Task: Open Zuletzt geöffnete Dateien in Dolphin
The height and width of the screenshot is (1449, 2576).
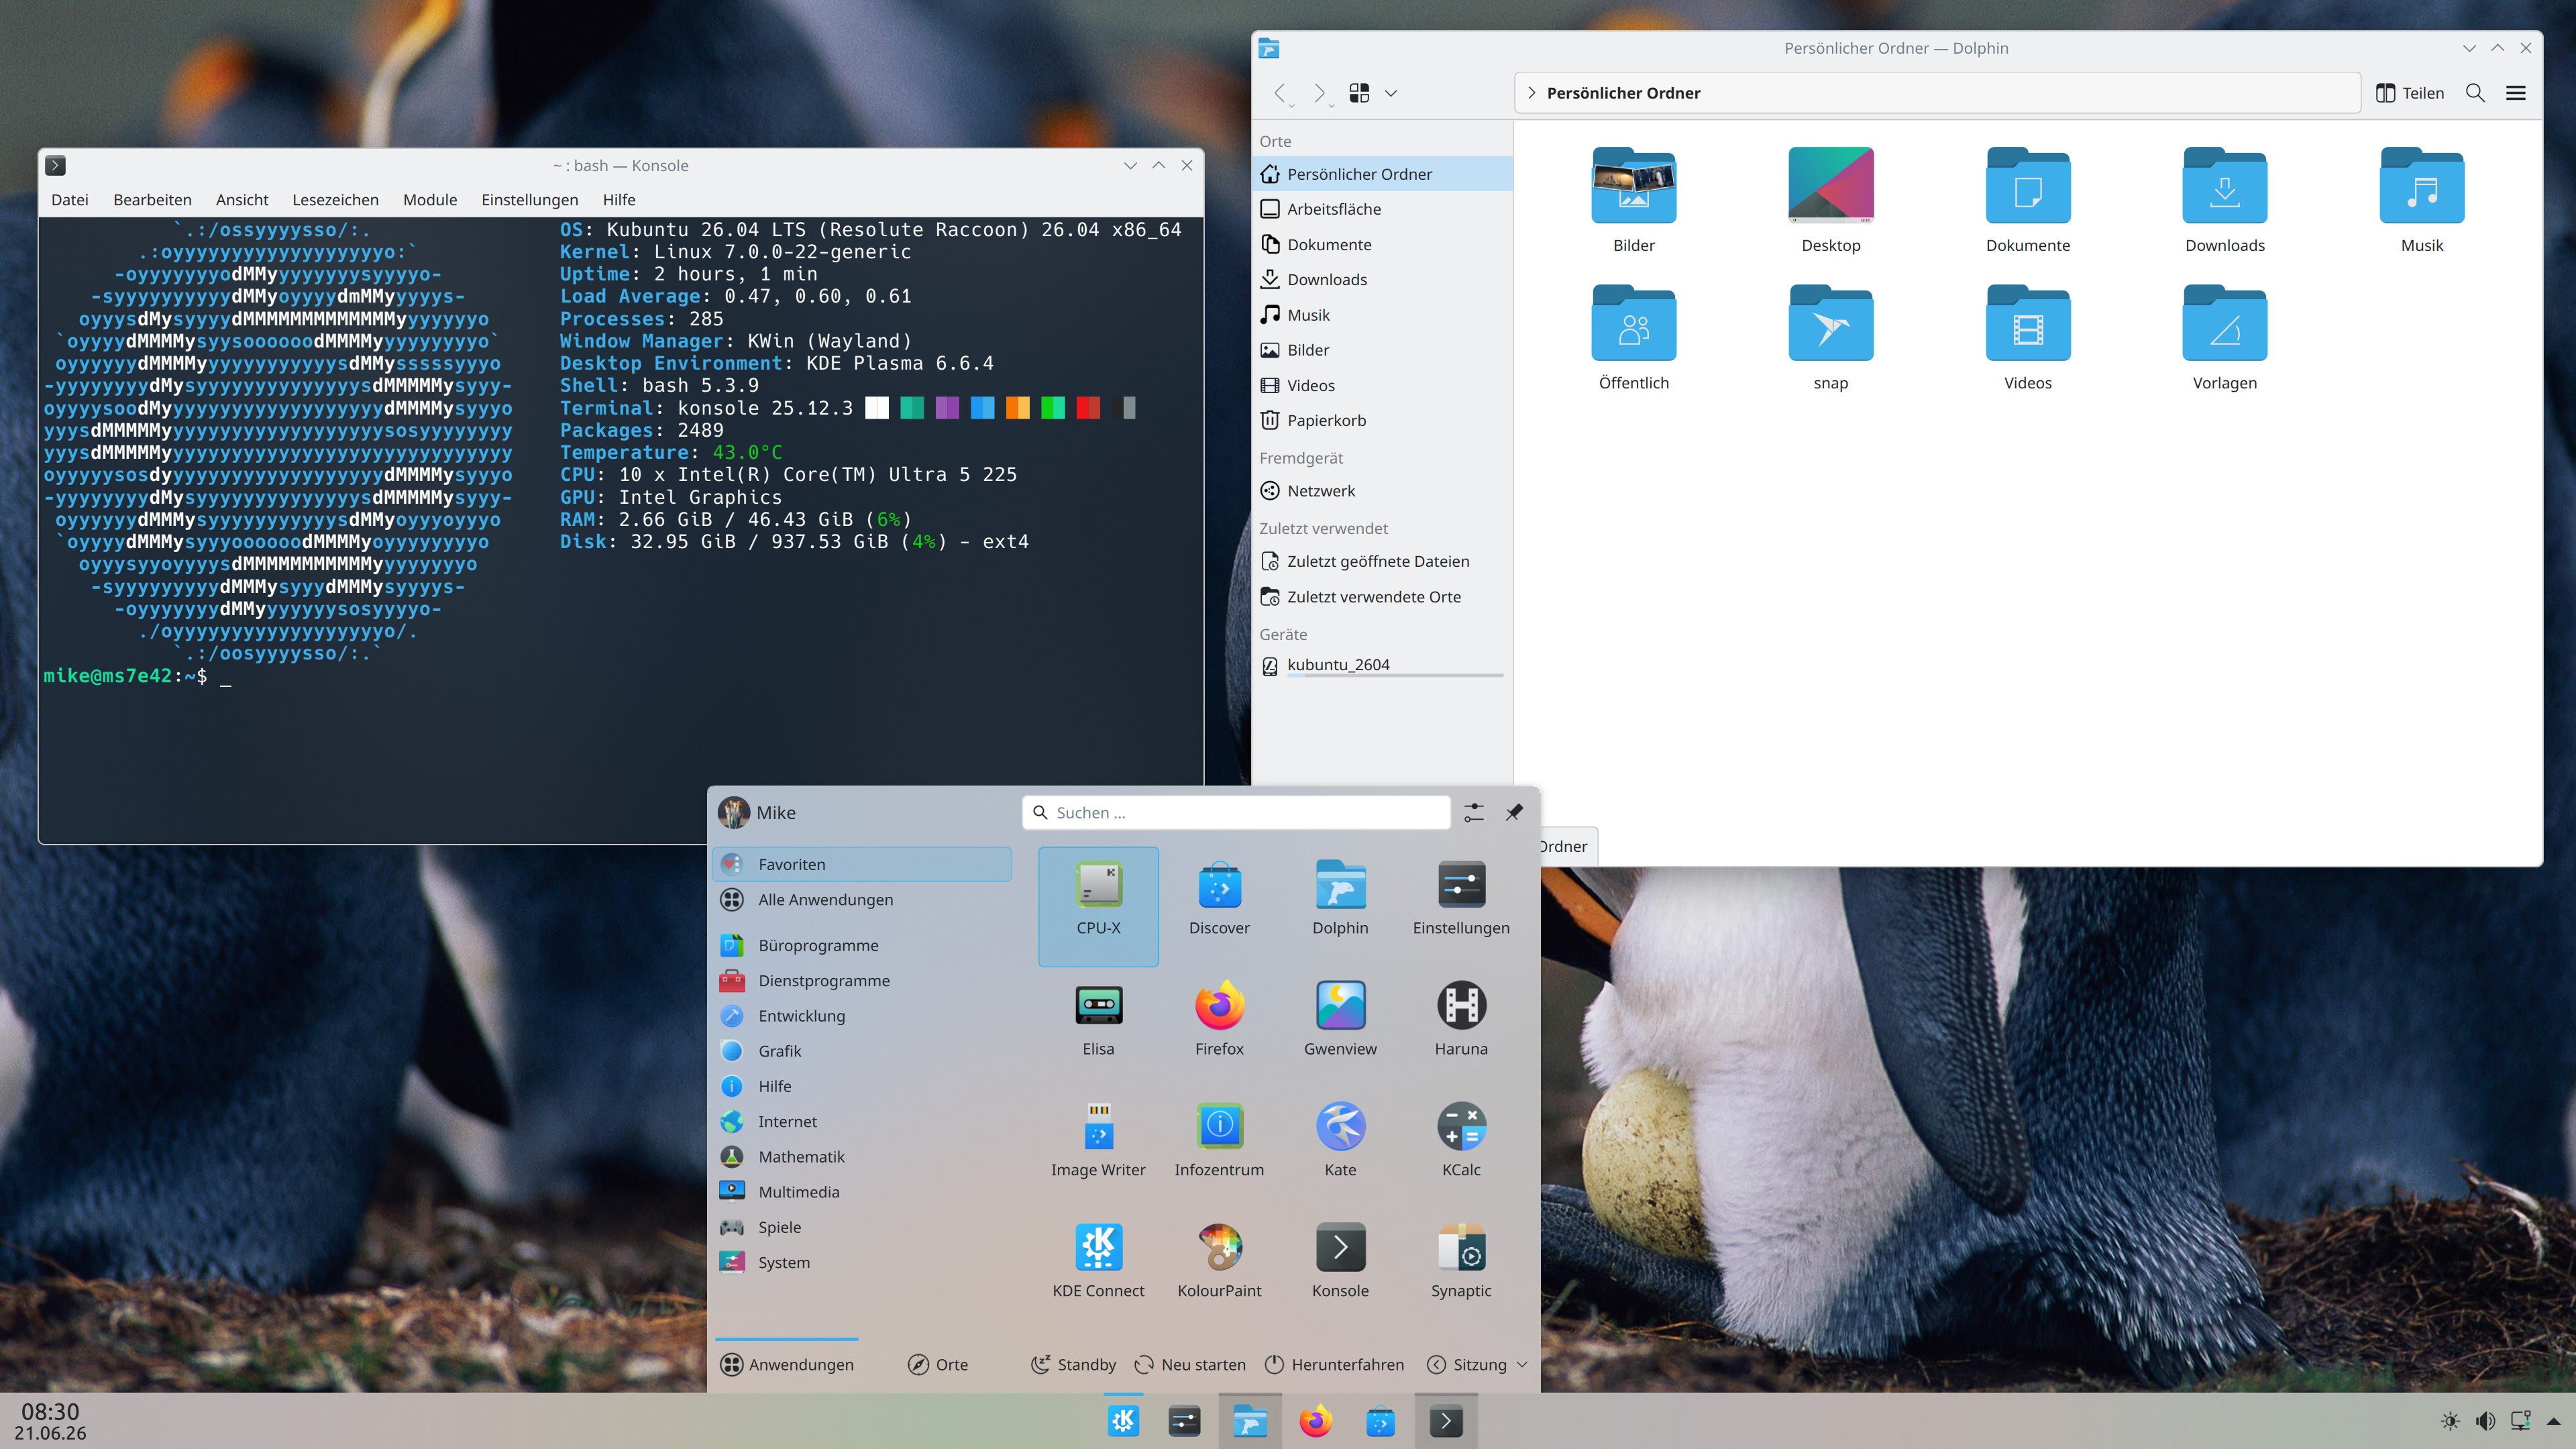Action: coord(1382,561)
